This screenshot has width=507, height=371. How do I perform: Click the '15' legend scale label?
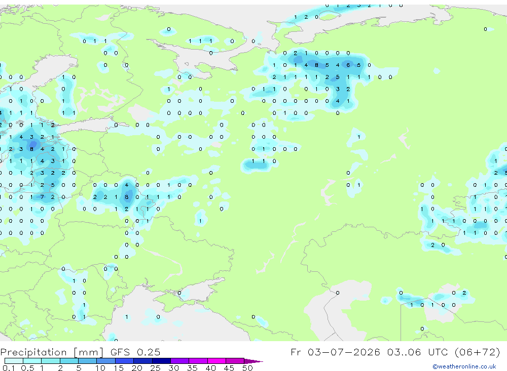[x=118, y=368]
